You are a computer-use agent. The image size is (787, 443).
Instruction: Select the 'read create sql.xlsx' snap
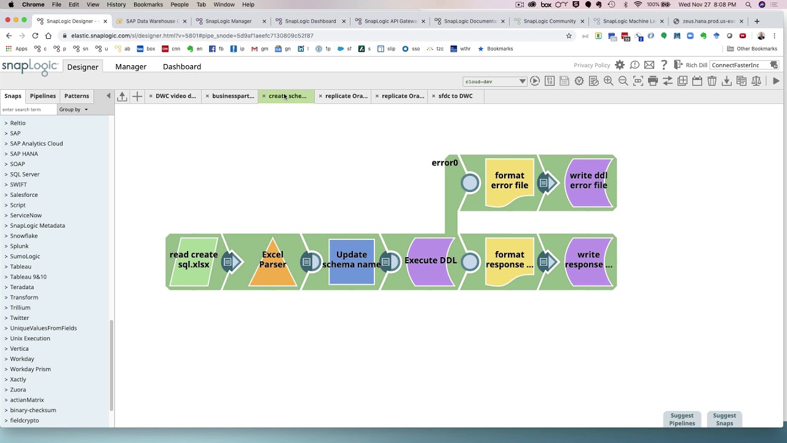pos(194,261)
